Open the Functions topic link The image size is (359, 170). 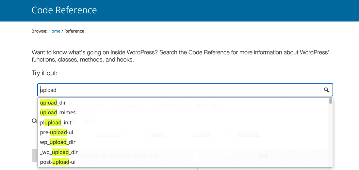click(109, 134)
